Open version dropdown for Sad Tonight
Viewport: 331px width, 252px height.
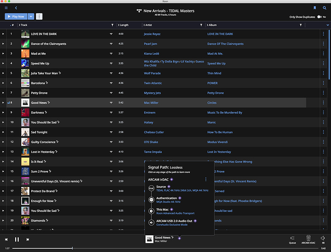pos(111,132)
